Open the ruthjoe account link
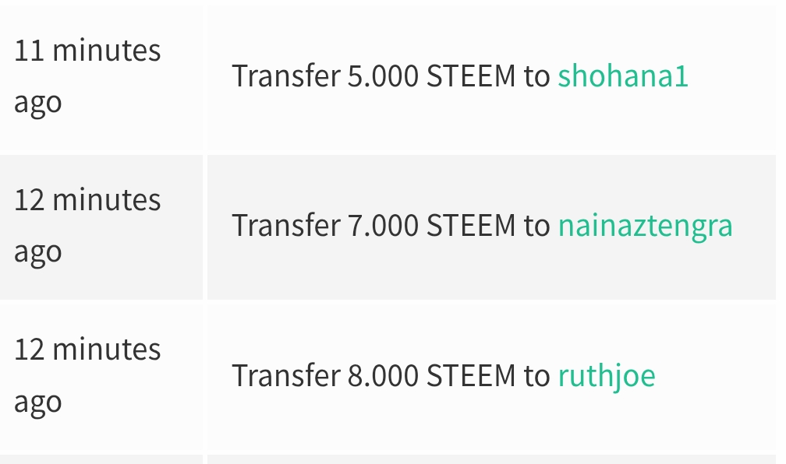Image resolution: width=786 pixels, height=464 pixels. 606,376
